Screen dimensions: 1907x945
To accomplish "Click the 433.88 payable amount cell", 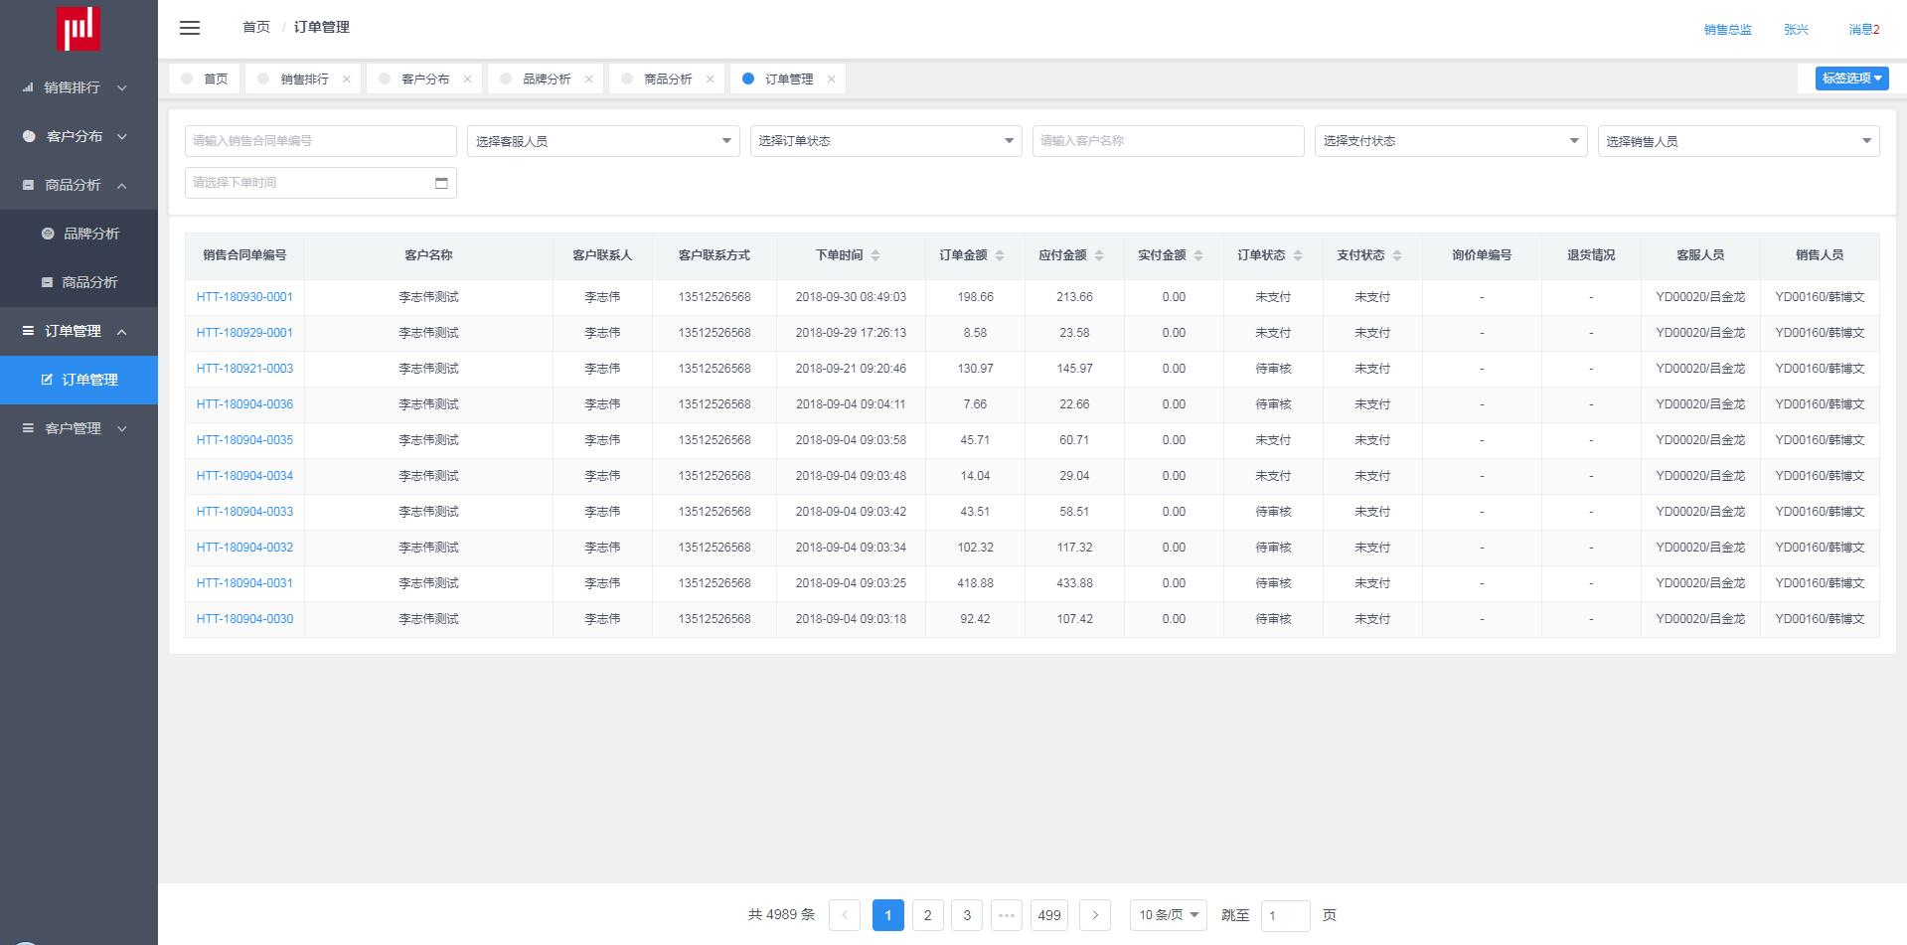I will click(x=1074, y=583).
